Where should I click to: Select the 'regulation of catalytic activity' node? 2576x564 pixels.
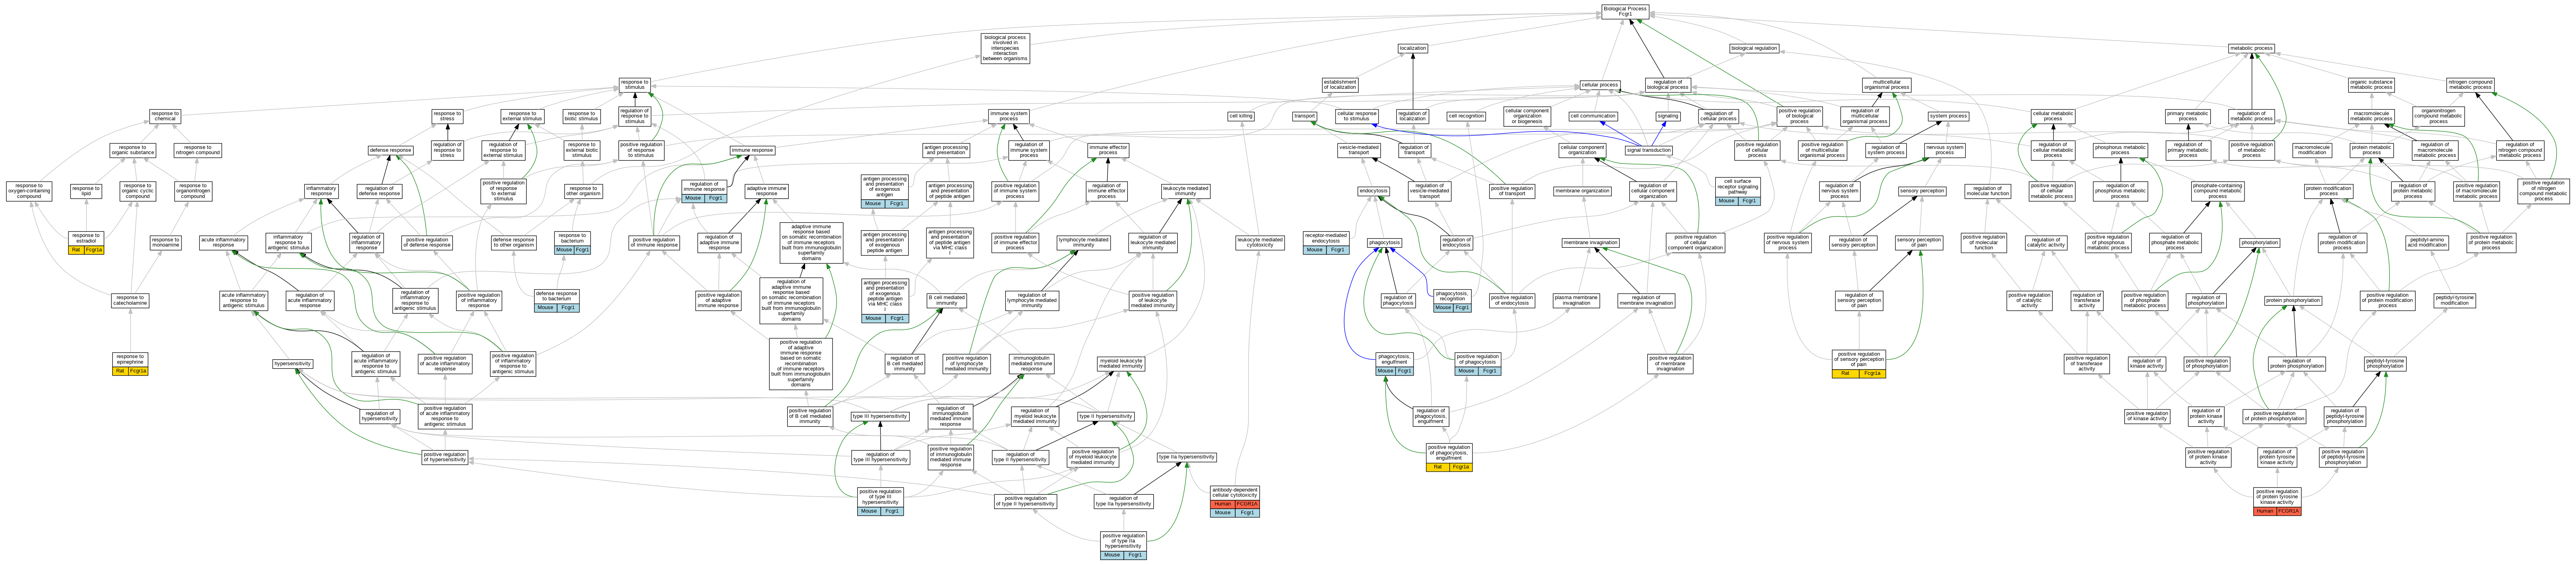[2045, 243]
